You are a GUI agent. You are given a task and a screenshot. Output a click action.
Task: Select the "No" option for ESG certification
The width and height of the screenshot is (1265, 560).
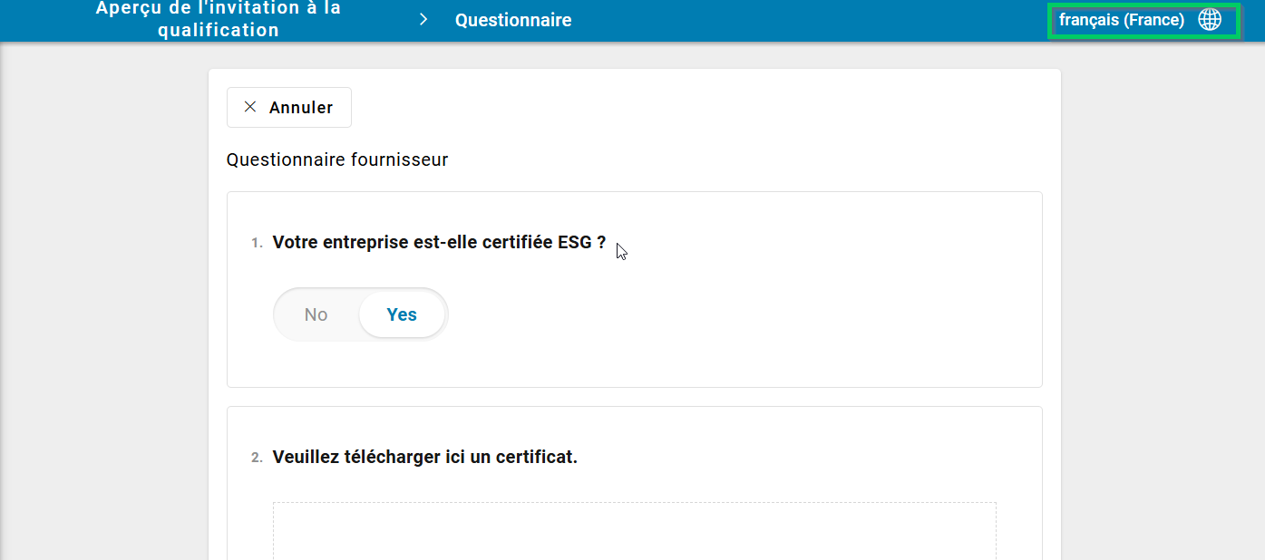click(x=316, y=314)
